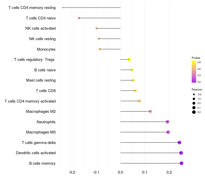The height and width of the screenshot is (179, 205).
Task: Click the Monocytes orange data point
Action: click(100, 49)
